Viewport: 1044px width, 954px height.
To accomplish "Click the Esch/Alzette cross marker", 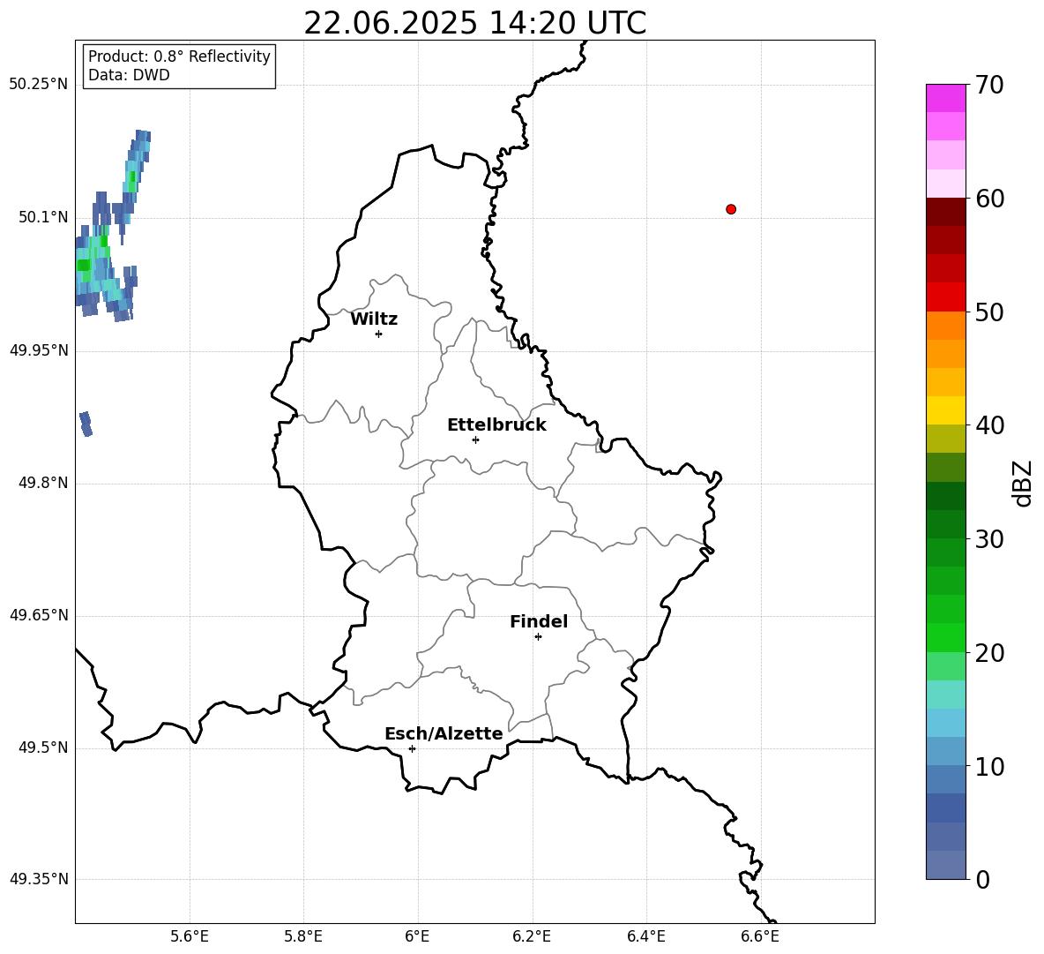I will click(412, 748).
